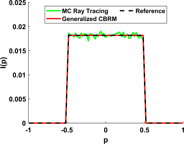This screenshot has height=144, width=184.
Task: Click the y-axis tick value 0.005
Action: [17, 99]
